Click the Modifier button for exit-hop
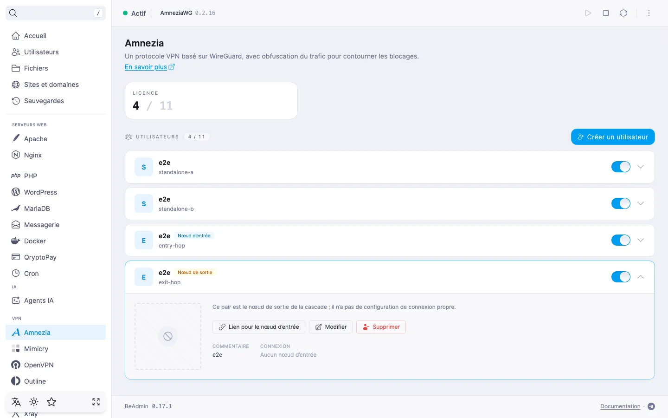This screenshot has height=418, width=668. 331,327
